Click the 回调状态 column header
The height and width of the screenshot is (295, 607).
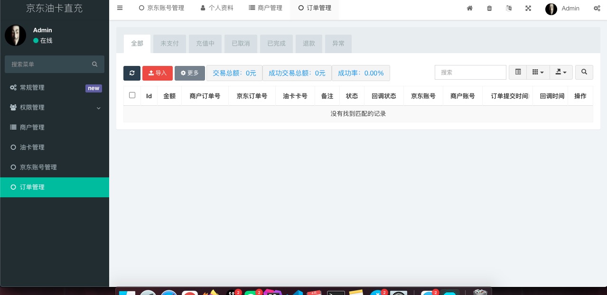point(384,96)
